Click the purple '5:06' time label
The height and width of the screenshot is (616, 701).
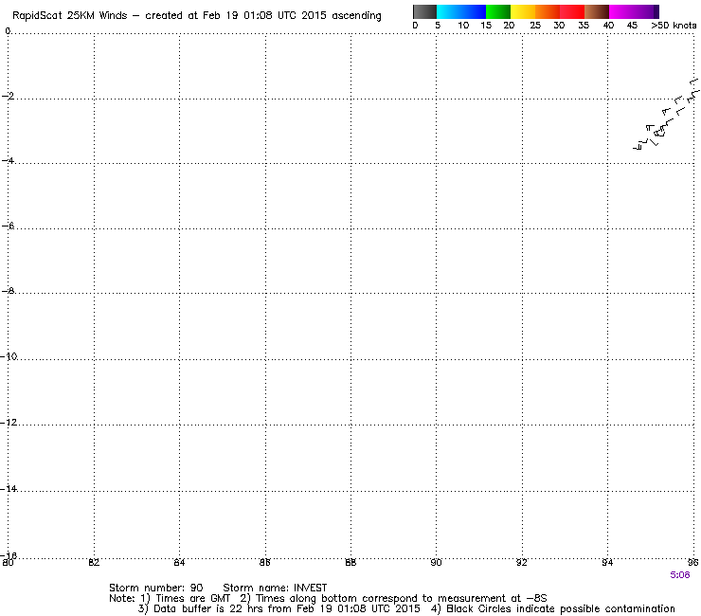click(x=680, y=575)
